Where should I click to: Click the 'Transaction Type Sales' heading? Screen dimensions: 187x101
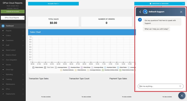pos(39,79)
